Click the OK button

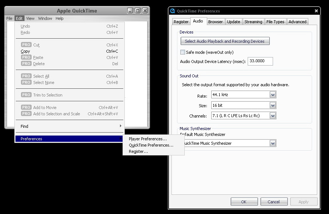pyautogui.click(x=244, y=201)
